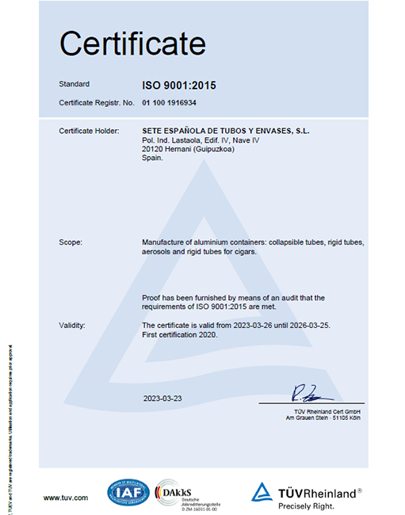Viewport: 405px width, 515px height.
Task: Click registration number 01 100 1916934
Action: [x=169, y=103]
